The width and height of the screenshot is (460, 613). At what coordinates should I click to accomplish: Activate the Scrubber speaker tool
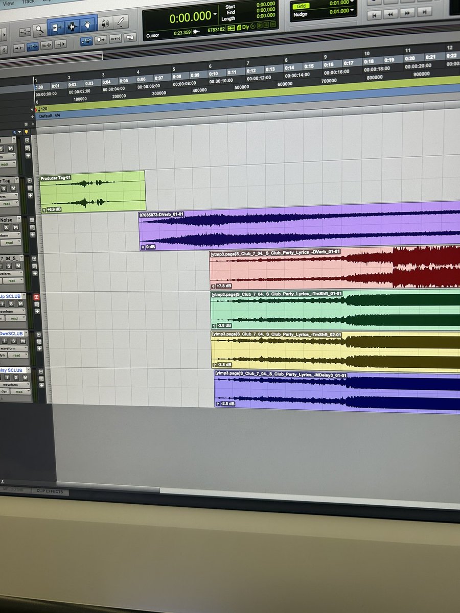point(105,23)
